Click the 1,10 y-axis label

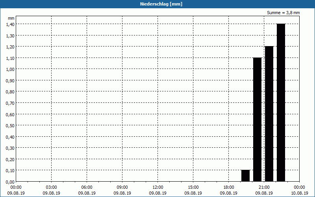click(x=10, y=58)
